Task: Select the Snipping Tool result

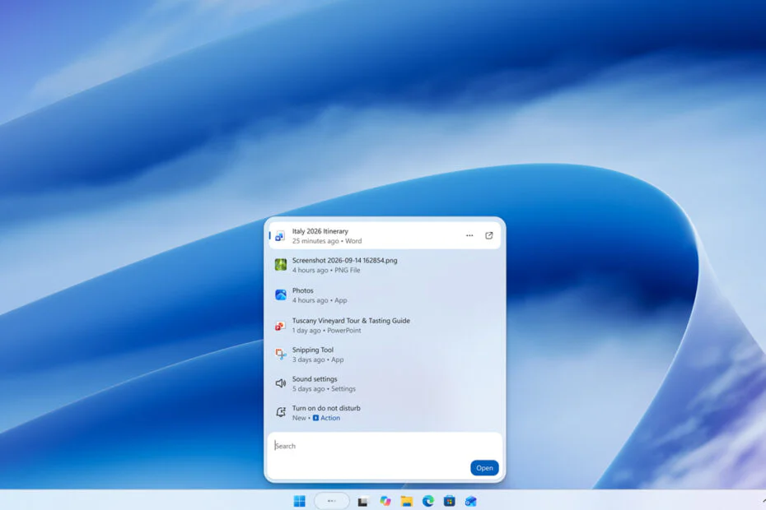Action: tap(385, 355)
